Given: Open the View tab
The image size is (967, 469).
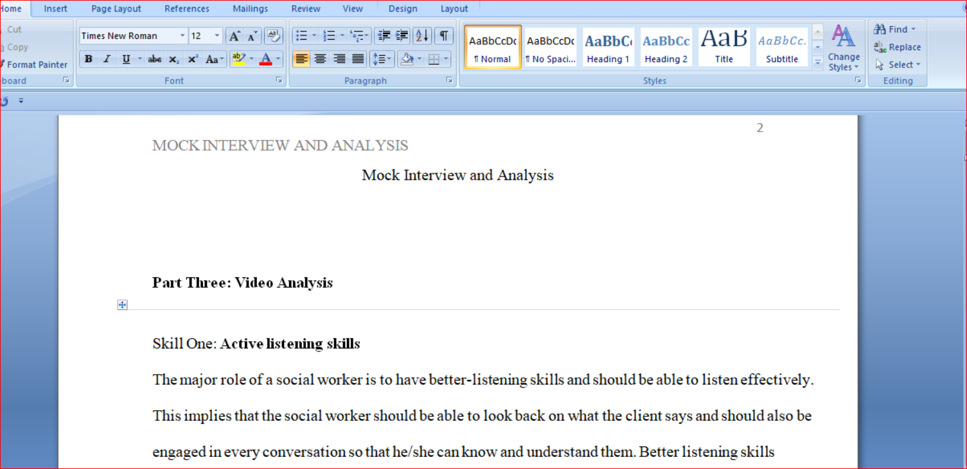Looking at the screenshot, I should click(x=353, y=8).
